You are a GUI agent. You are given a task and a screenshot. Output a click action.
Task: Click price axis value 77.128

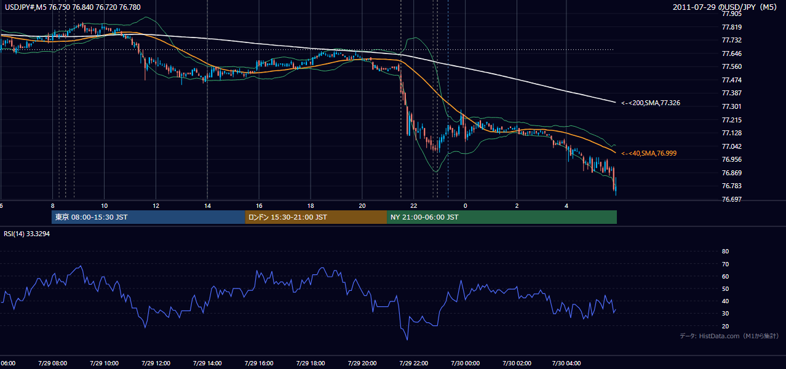click(731, 133)
